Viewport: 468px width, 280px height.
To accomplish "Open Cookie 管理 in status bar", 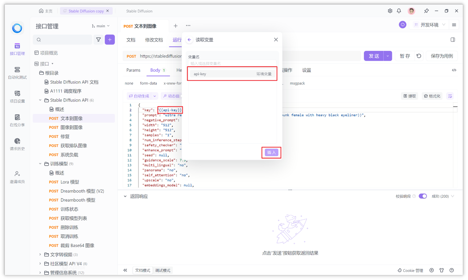I will 410,270.
